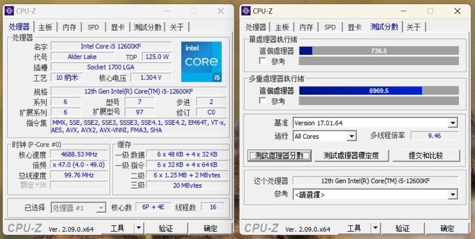Click the 核心速度 4688.53 MHz value
Screen dimensions: 475x239
(79, 154)
